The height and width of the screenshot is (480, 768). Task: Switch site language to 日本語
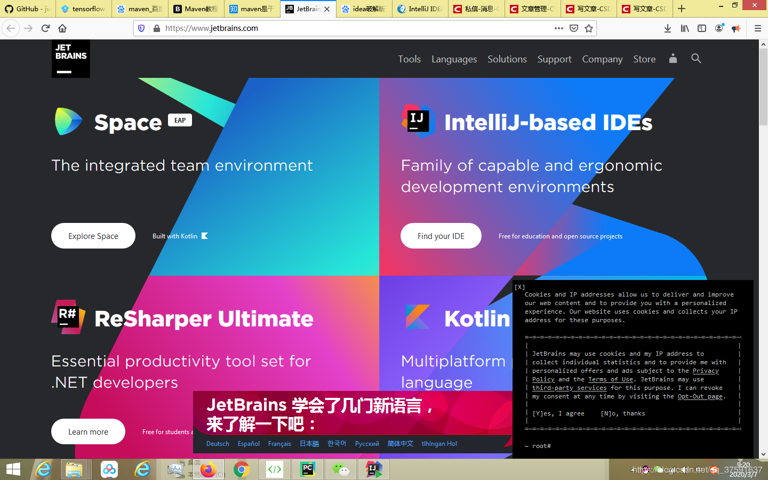[309, 444]
